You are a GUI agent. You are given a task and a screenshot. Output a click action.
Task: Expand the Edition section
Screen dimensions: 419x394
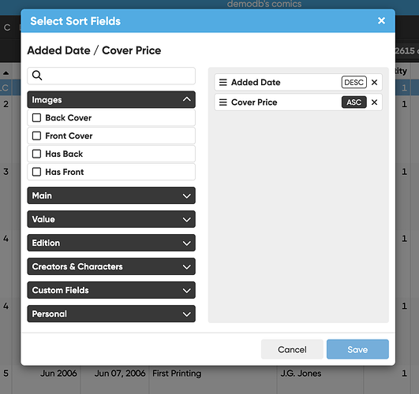coord(111,243)
